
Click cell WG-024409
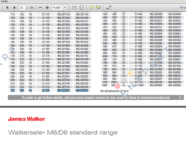click(x=156, y=14)
